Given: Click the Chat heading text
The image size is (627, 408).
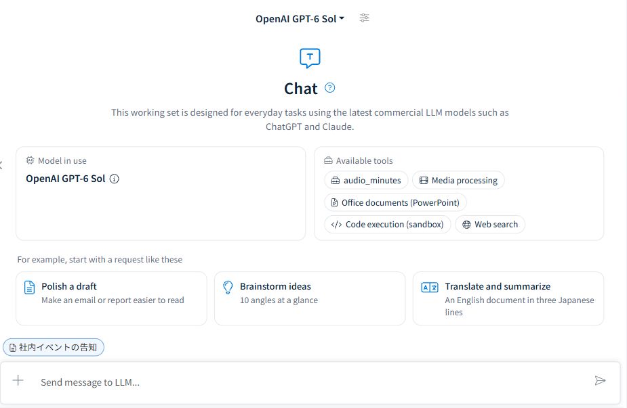Looking at the screenshot, I should 301,89.
